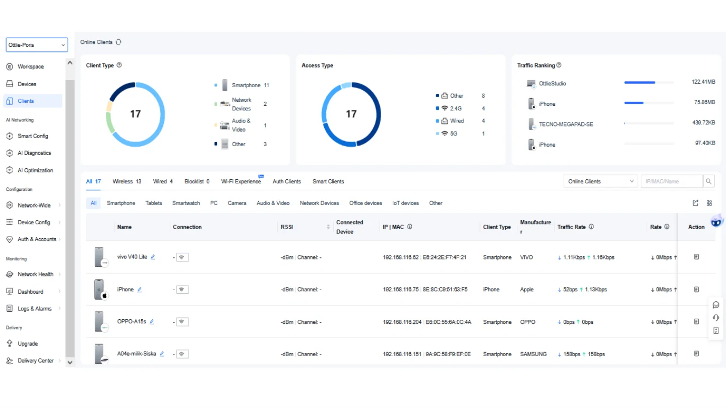
Task: Open details action for vivo V40 Lite
Action: (696, 257)
